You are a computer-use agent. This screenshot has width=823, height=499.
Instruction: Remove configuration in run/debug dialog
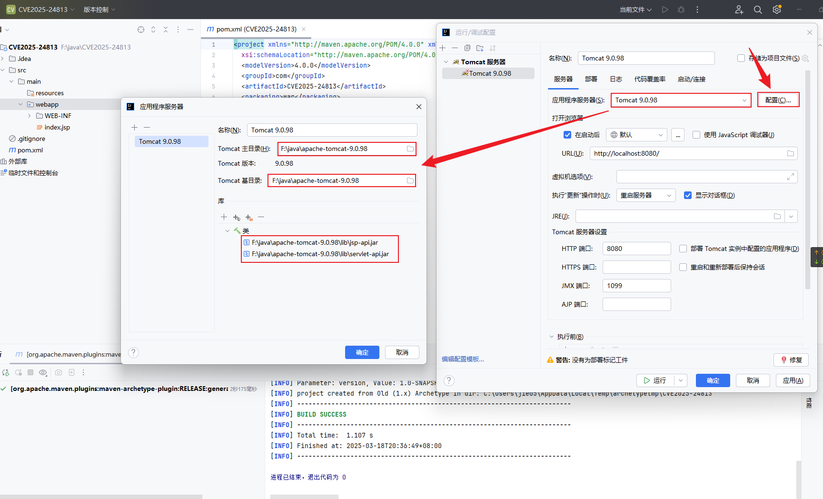[x=455, y=48]
